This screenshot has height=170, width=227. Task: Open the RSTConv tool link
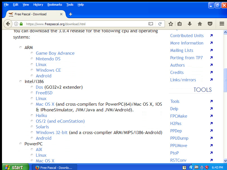pyautogui.click(x=178, y=160)
